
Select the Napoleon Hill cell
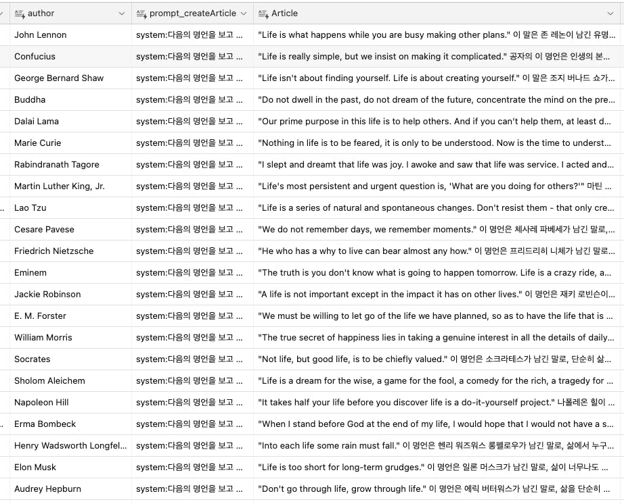pyautogui.click(x=70, y=403)
